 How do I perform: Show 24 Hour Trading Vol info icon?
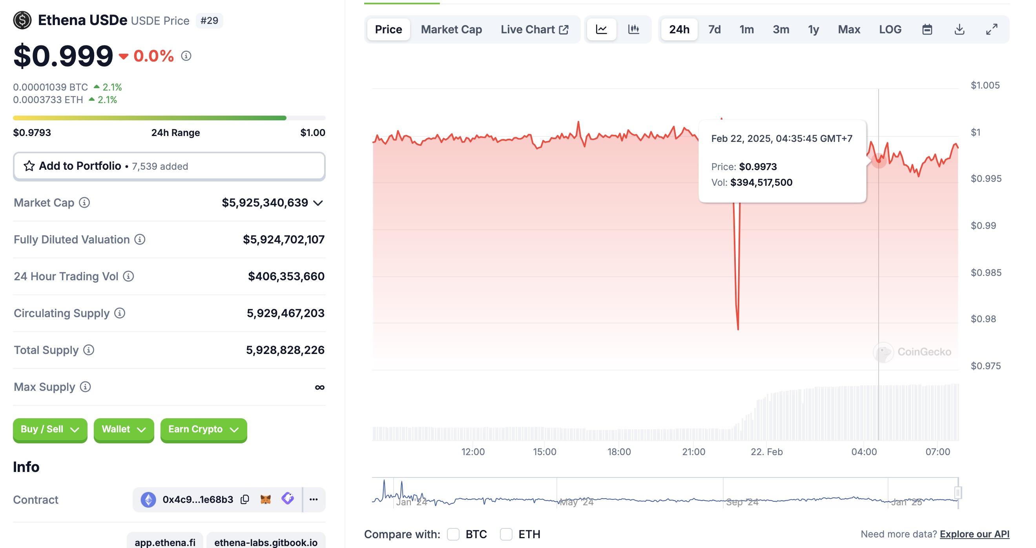click(x=128, y=276)
